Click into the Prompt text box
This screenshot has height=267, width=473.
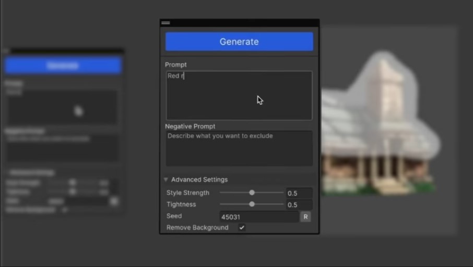click(239, 96)
